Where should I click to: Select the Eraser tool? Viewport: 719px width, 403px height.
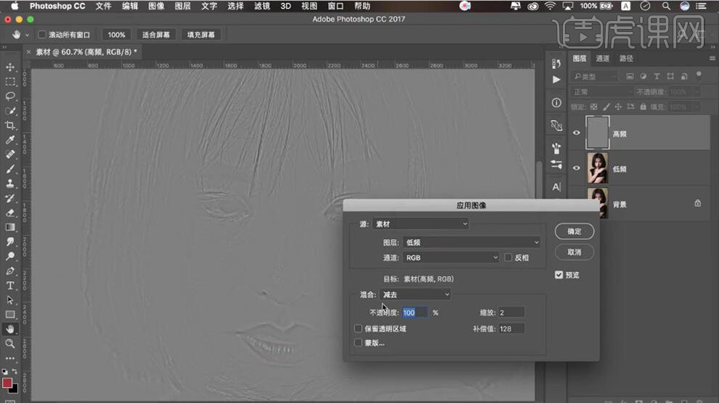click(10, 213)
